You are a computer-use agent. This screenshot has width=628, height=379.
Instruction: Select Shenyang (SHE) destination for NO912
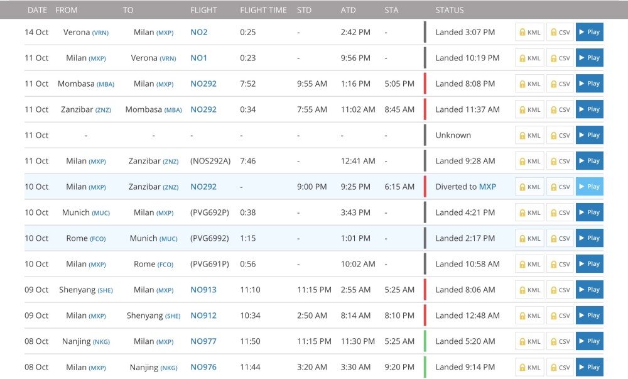[153, 316]
